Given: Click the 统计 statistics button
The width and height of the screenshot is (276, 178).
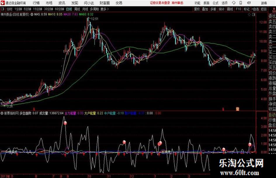Looking at the screenshot, I should coord(221,9).
